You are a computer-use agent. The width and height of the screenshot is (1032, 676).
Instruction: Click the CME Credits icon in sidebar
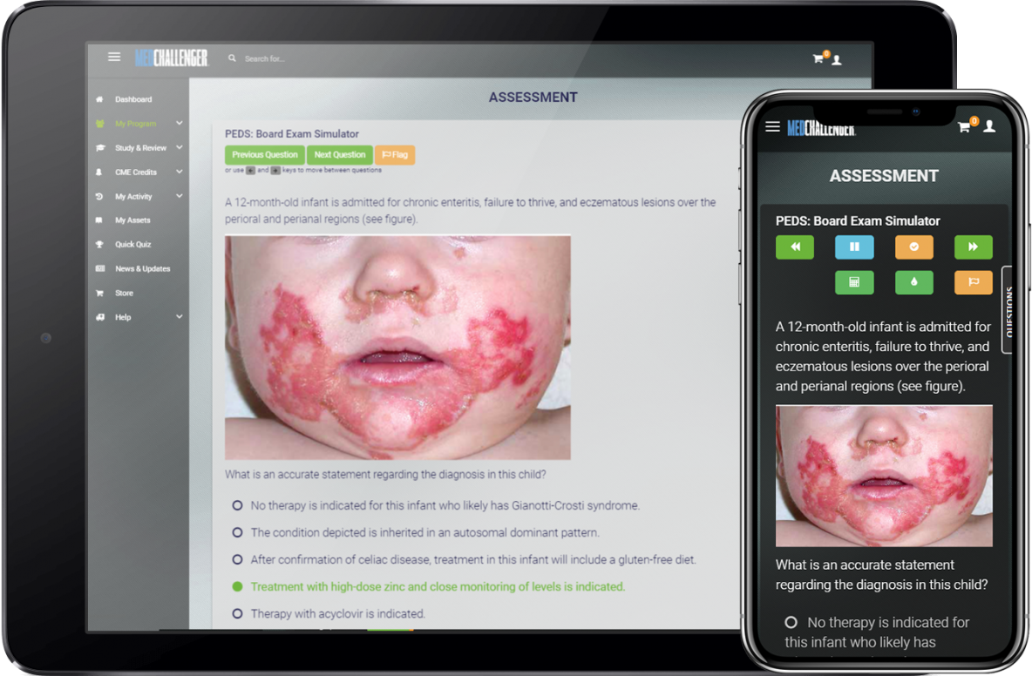tap(99, 172)
